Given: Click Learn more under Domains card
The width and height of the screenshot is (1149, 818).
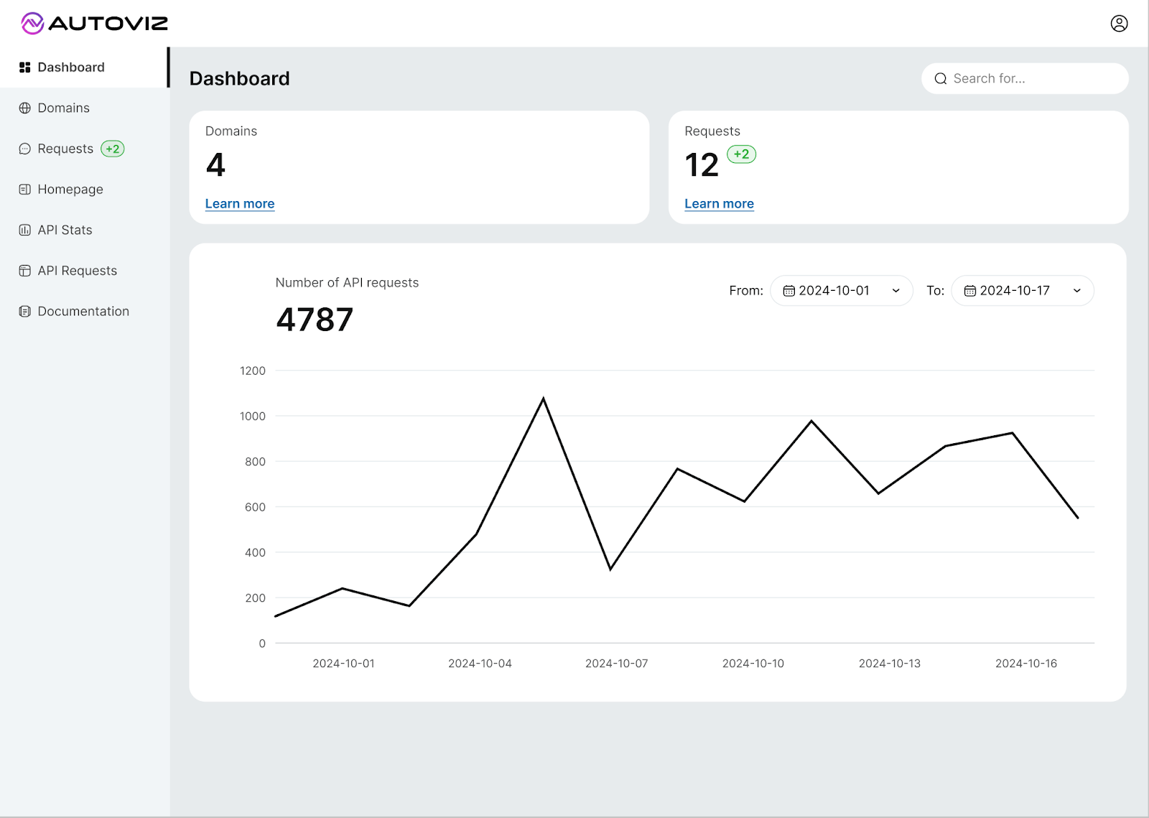Looking at the screenshot, I should point(240,204).
